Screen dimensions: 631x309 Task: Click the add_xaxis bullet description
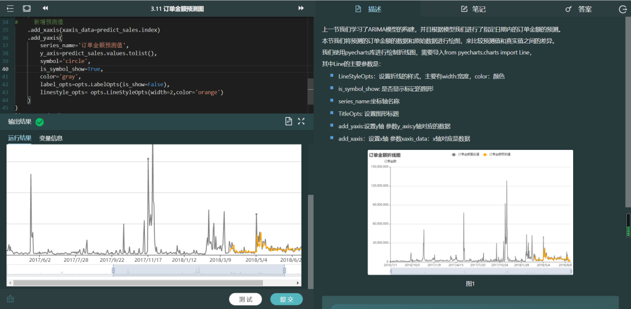pos(404,139)
